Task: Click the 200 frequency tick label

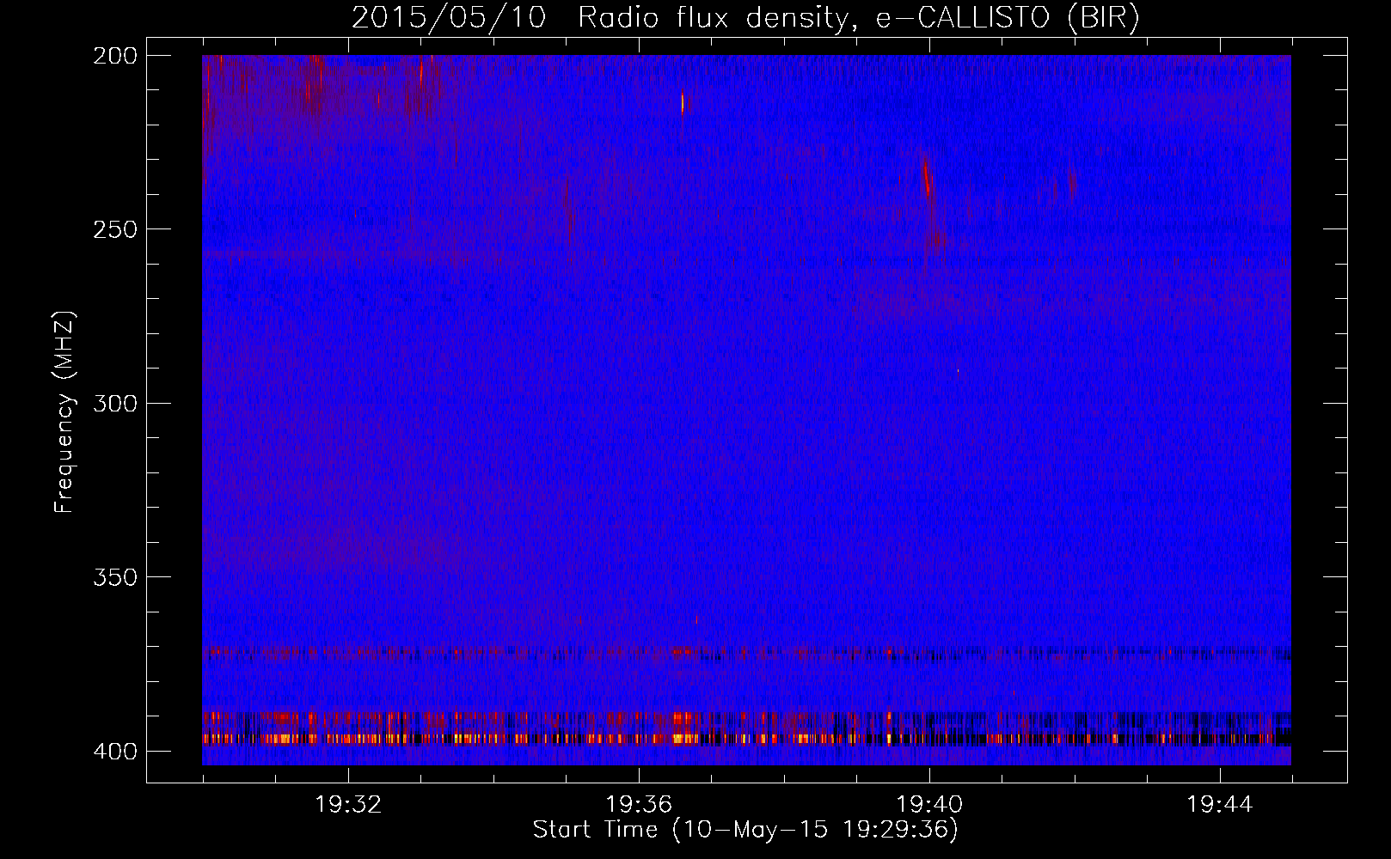Action: tap(115, 56)
